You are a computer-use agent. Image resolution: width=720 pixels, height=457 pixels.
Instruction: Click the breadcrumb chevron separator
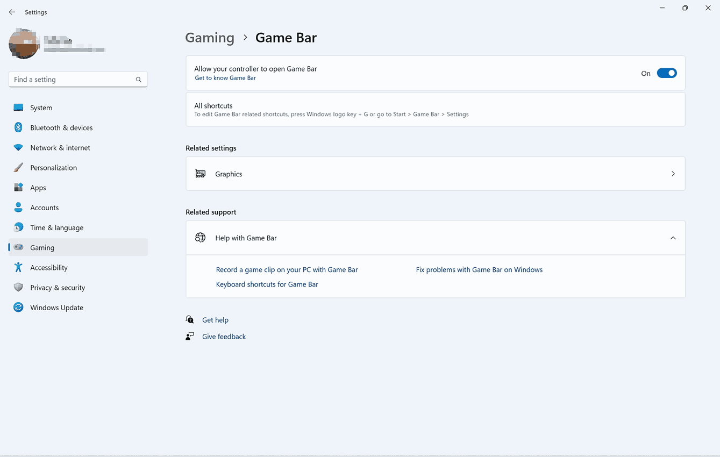(x=245, y=38)
